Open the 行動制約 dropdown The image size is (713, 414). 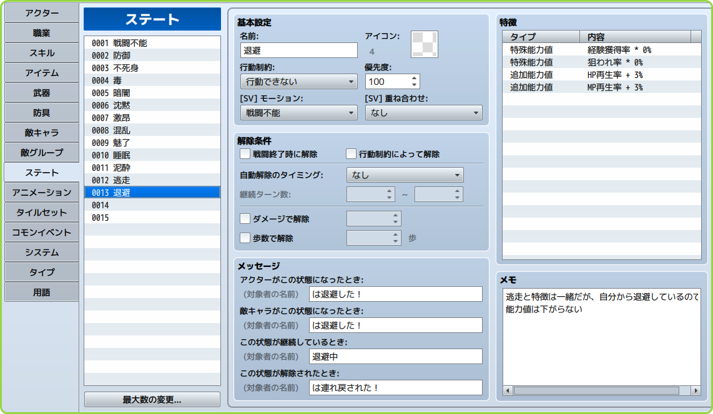[x=299, y=82]
